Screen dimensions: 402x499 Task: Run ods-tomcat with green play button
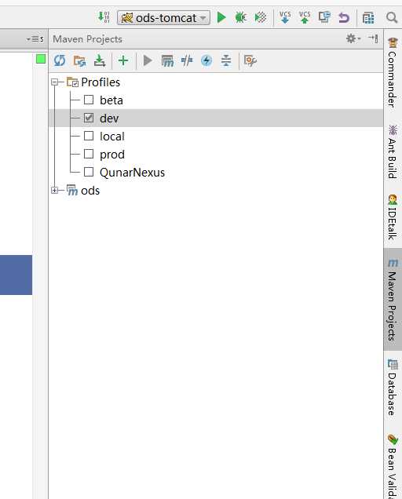click(221, 17)
